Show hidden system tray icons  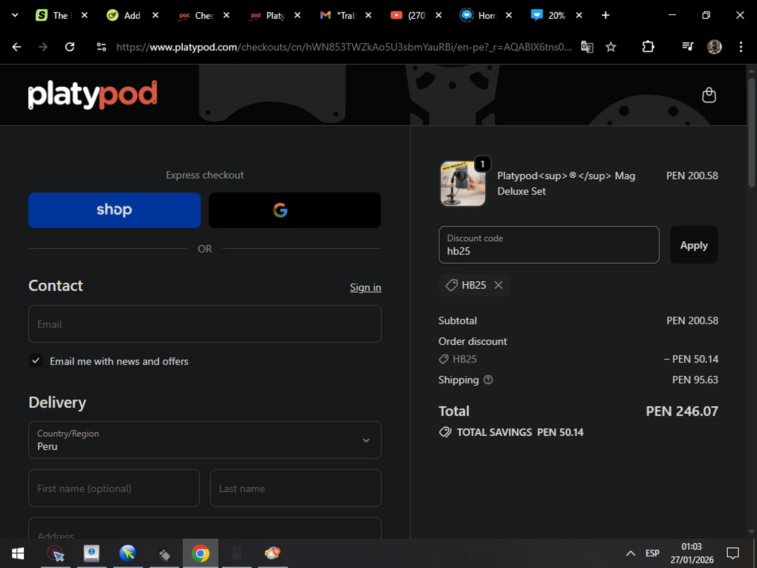pos(630,553)
